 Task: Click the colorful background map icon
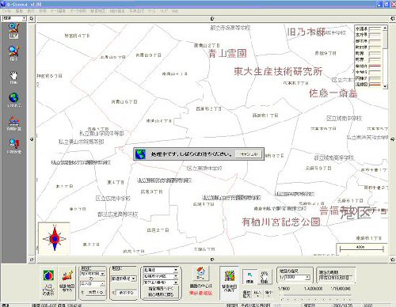point(230,281)
